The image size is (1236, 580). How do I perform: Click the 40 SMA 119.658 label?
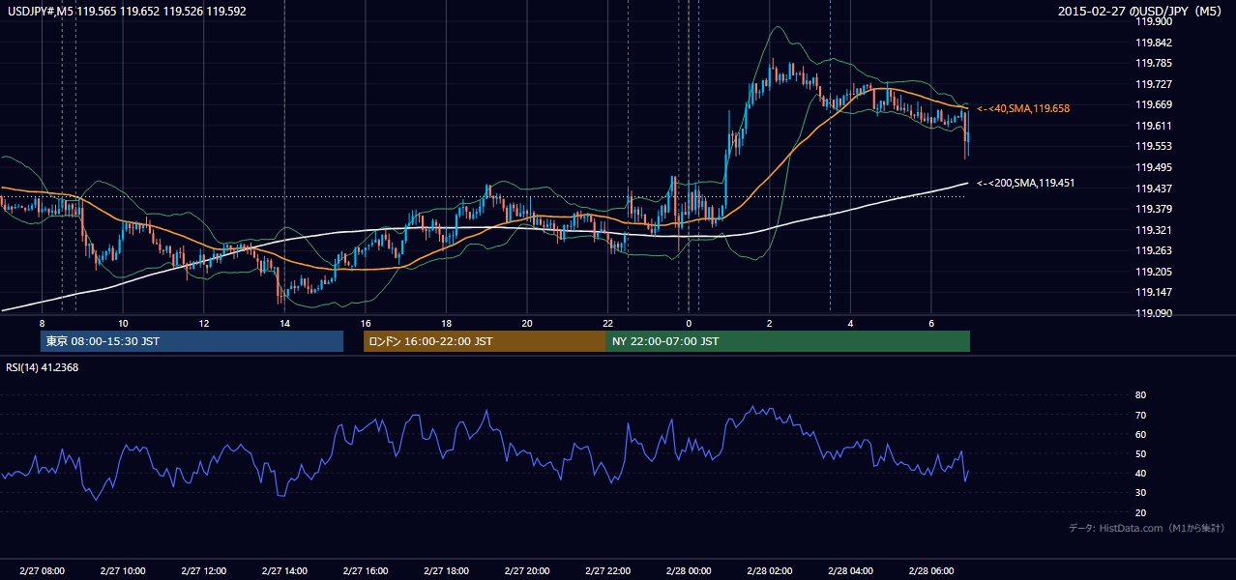coord(1023,109)
